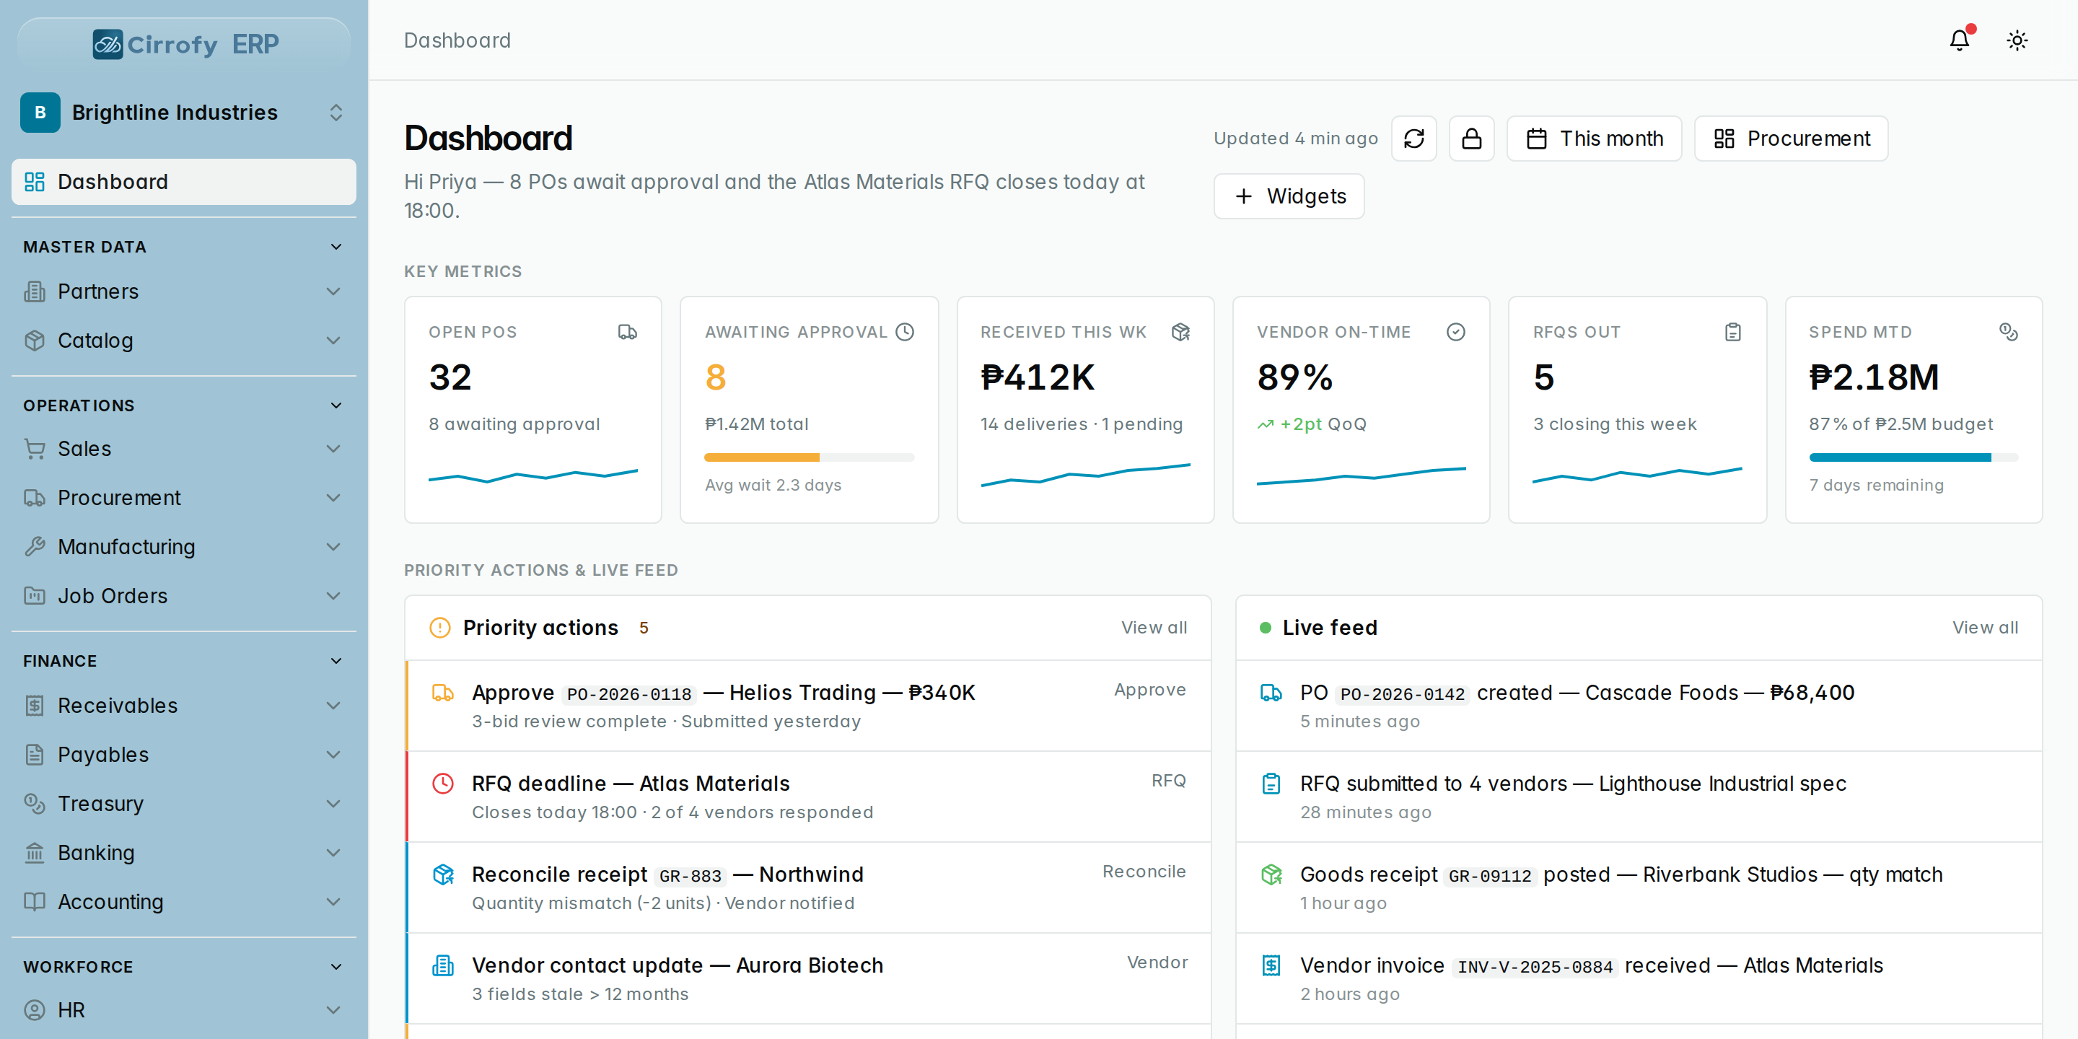
Task: Open the notifications bell
Action: (1960, 40)
